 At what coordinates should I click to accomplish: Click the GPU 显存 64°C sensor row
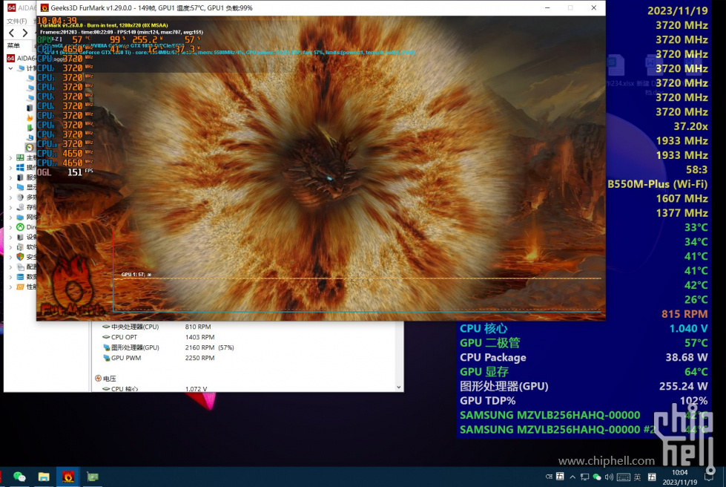[584, 372]
